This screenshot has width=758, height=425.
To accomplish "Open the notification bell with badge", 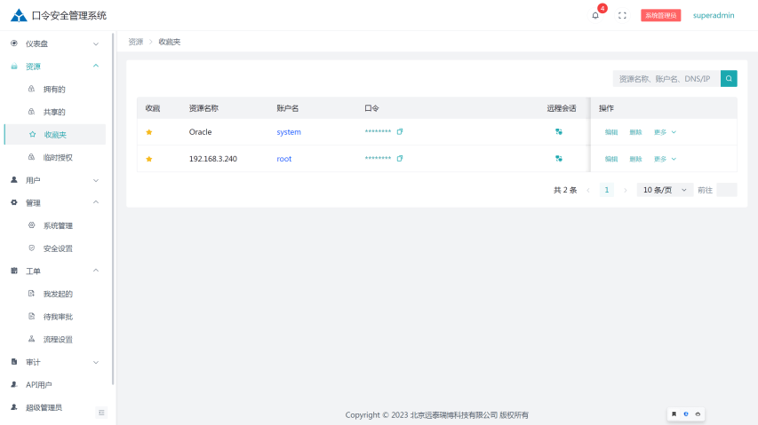I will 595,15.
